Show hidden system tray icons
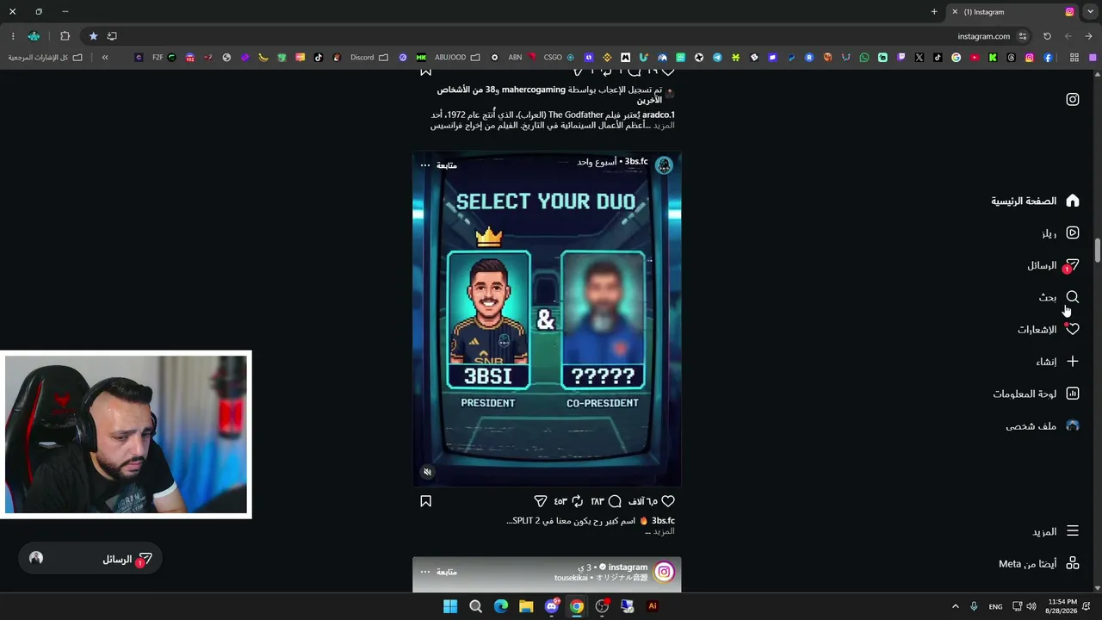The height and width of the screenshot is (620, 1102). click(955, 606)
